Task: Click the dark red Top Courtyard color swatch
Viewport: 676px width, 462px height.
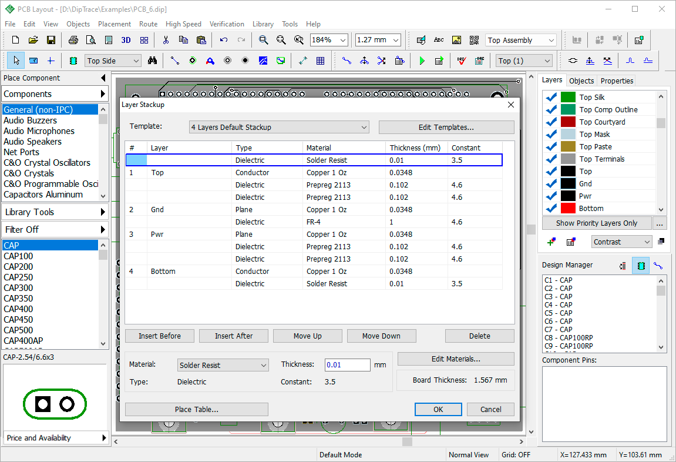Action: [x=568, y=122]
